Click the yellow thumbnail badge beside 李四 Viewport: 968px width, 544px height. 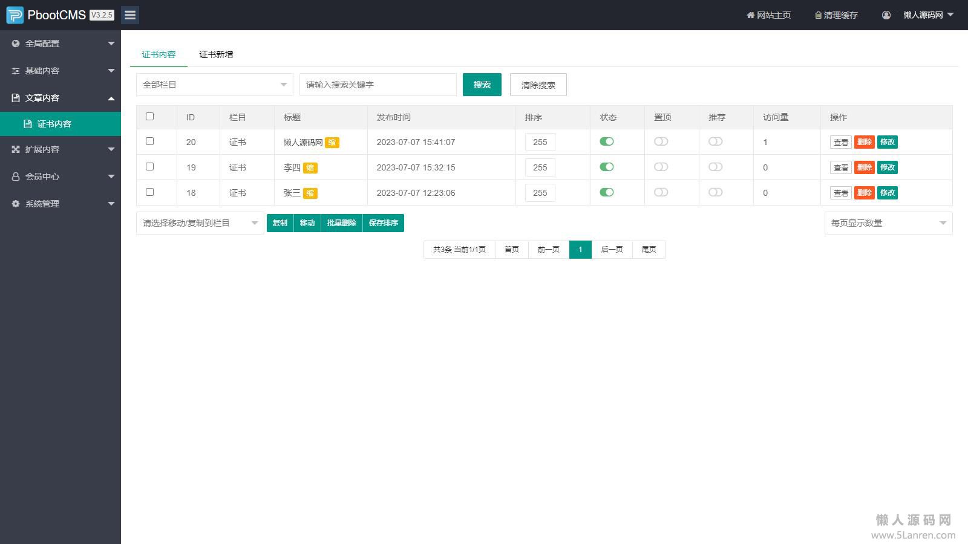point(310,168)
